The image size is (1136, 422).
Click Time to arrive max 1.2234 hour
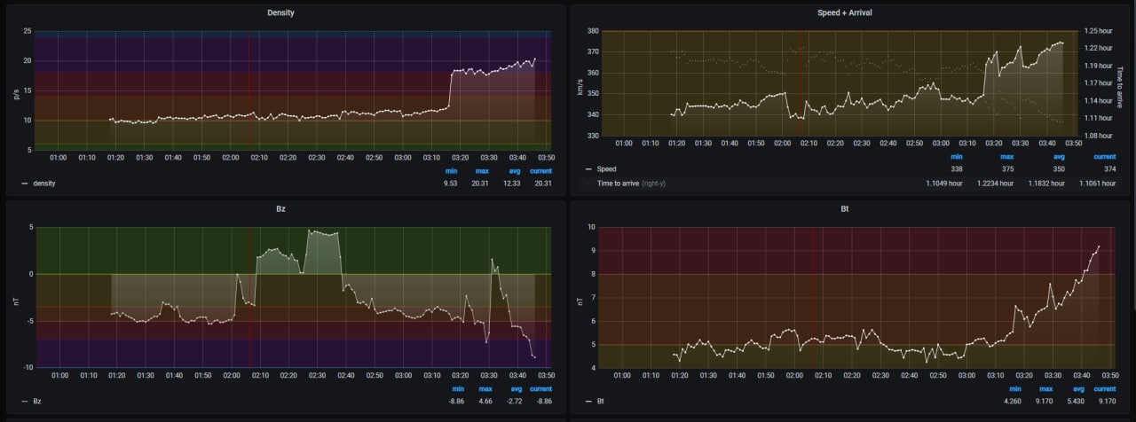[994, 184]
